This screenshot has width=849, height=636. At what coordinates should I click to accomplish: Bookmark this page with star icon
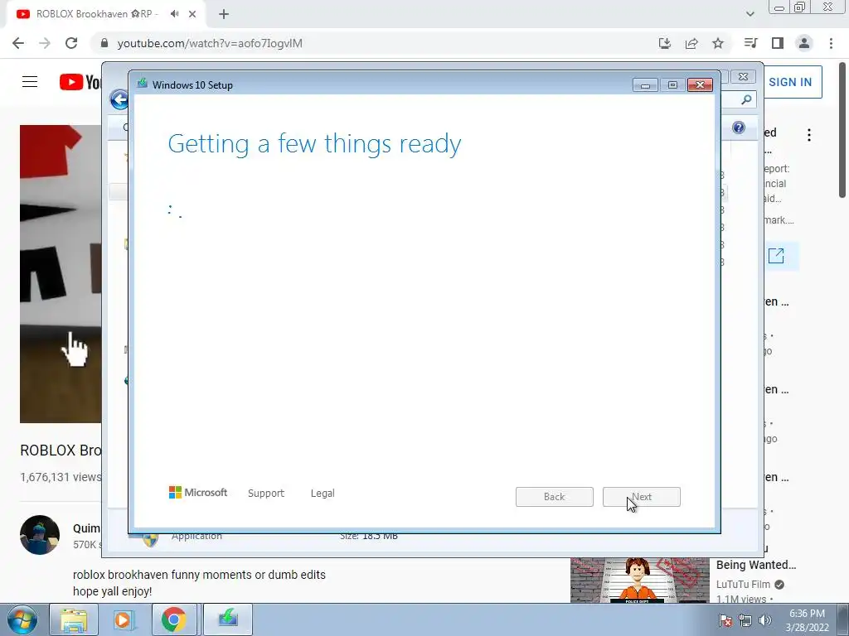point(718,43)
